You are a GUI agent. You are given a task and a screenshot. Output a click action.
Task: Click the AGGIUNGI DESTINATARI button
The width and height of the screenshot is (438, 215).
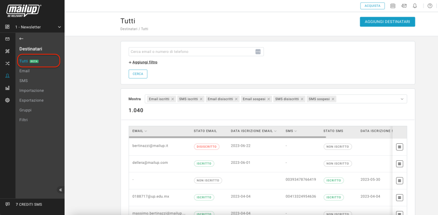387,22
